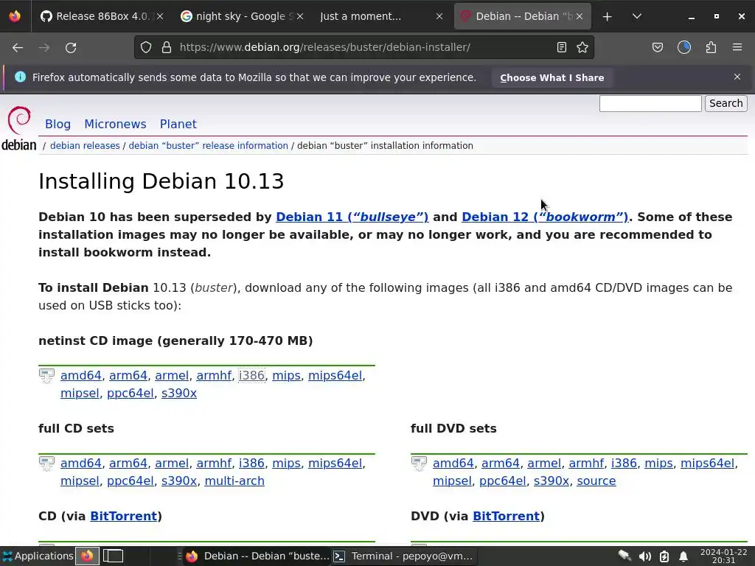The height and width of the screenshot is (566, 755).
Task: Open the Planet link
Action: (178, 124)
